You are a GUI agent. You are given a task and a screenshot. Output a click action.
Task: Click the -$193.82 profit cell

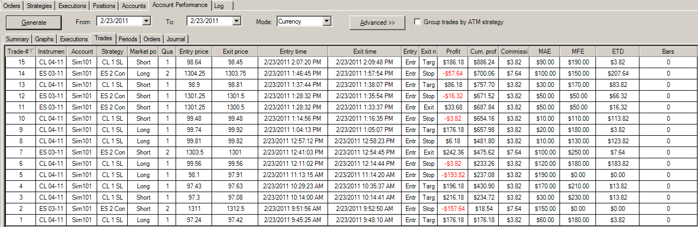[x=453, y=175]
